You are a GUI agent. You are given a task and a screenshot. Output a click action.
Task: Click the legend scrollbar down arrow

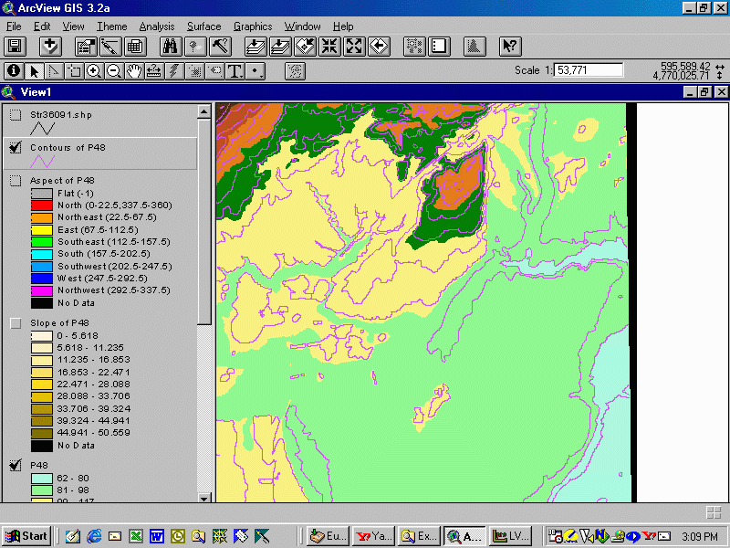(203, 498)
